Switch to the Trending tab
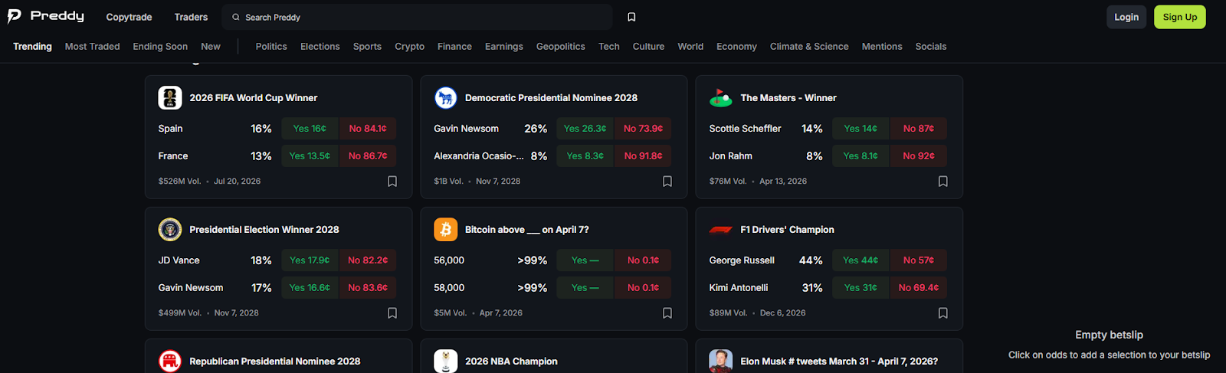1226x373 pixels. pos(32,47)
